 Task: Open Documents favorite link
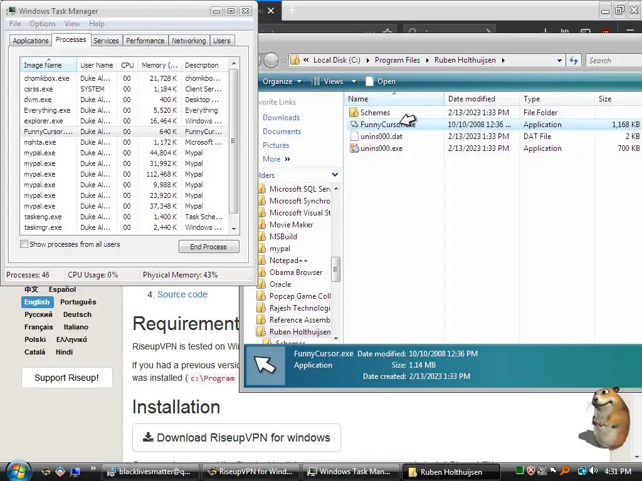pos(282,132)
